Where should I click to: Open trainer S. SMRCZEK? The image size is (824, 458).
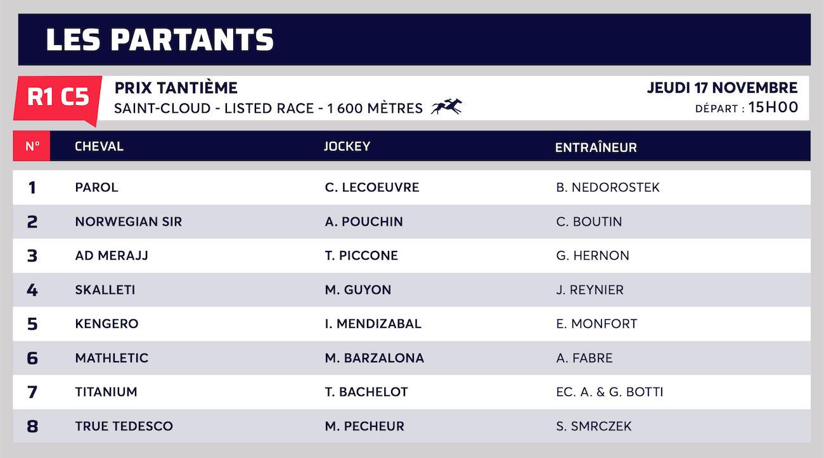(x=594, y=426)
